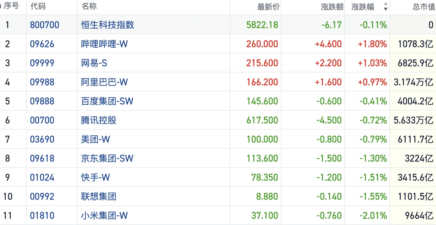Open 哔哩哔哩-W stock name link

coord(104,44)
